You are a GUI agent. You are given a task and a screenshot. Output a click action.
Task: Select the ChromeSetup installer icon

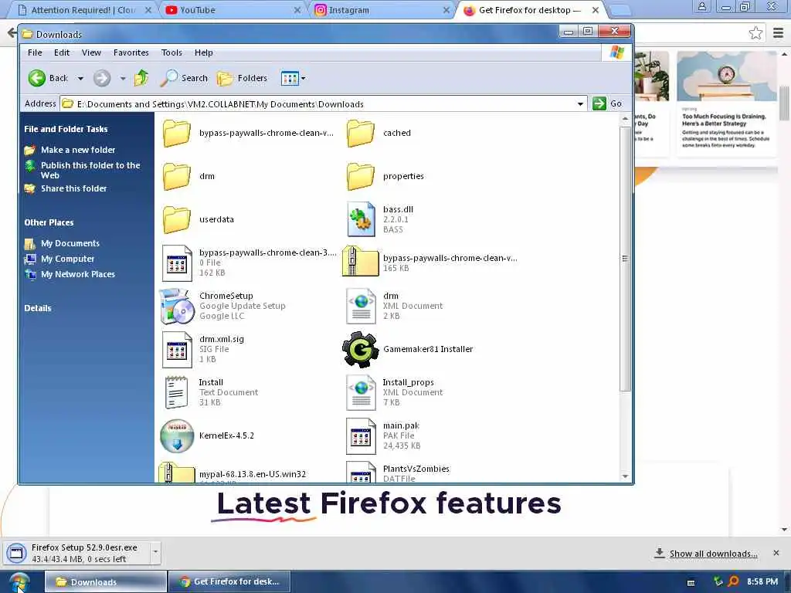[177, 306]
